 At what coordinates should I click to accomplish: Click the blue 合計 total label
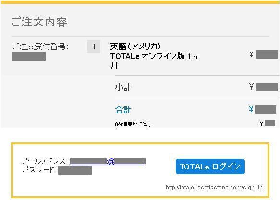pos(123,110)
